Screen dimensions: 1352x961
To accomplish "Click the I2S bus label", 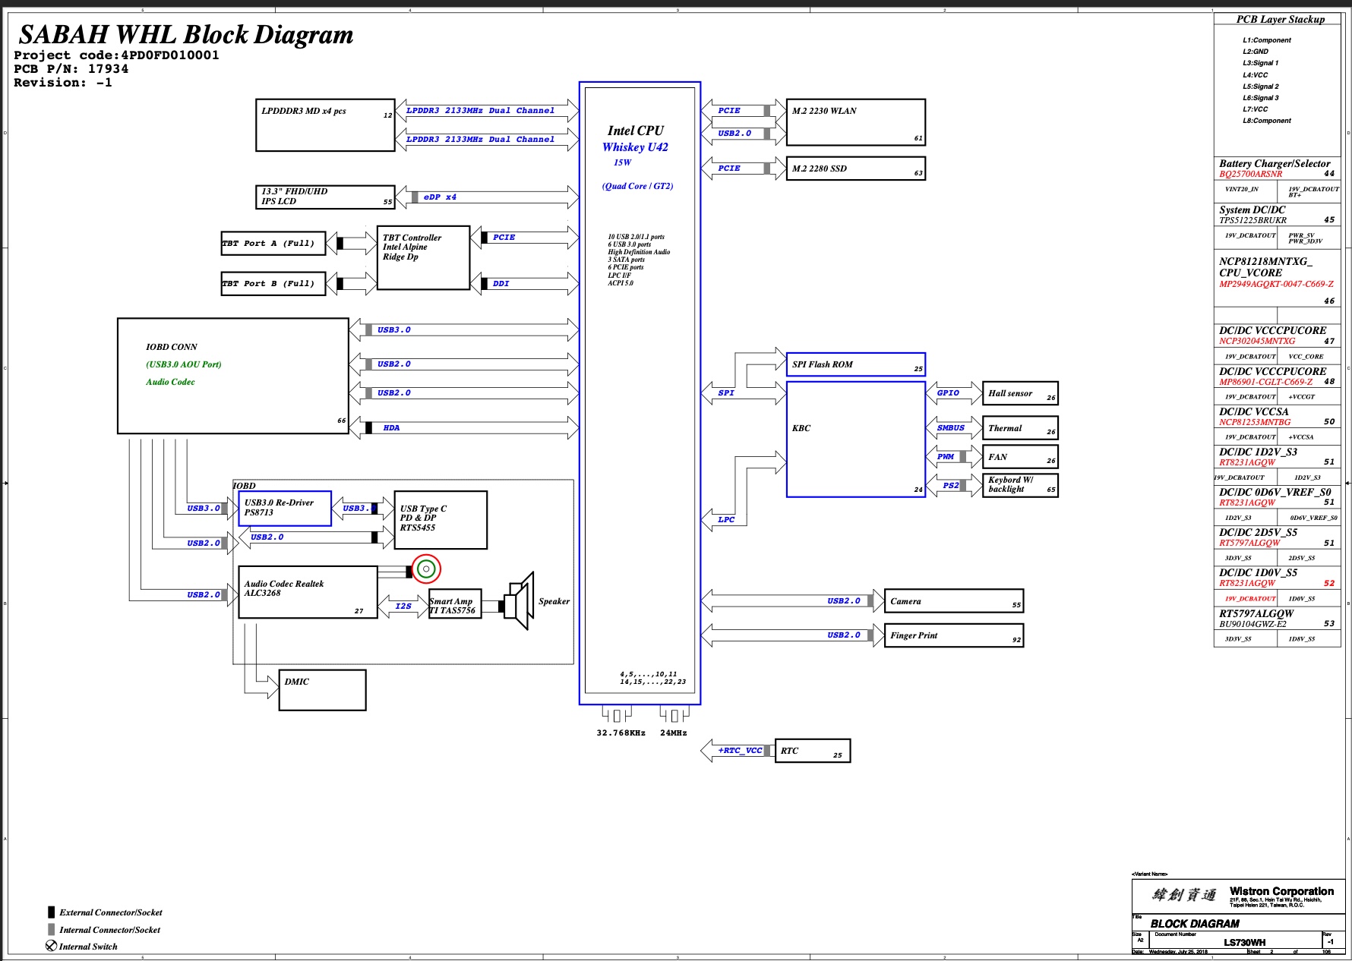I will pyautogui.click(x=403, y=607).
